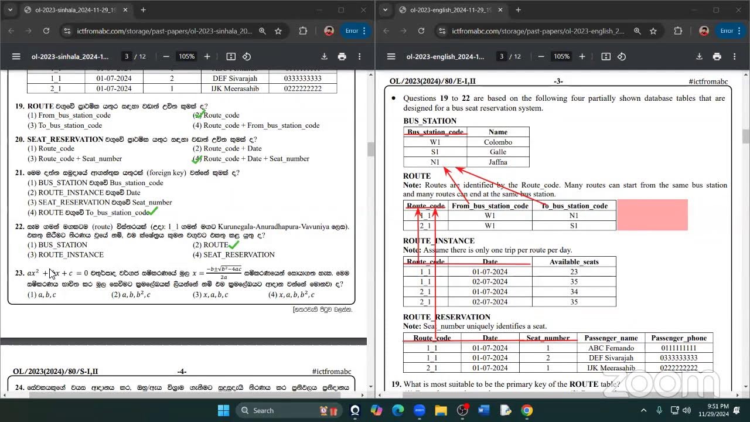
Task: Open Extensions in the English paper window
Action: point(678,31)
